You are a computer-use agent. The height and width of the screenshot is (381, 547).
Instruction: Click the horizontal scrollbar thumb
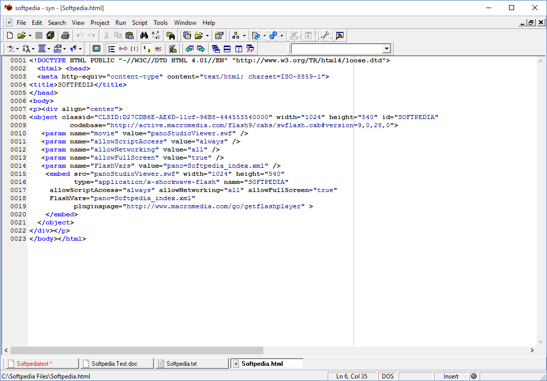pos(137,350)
